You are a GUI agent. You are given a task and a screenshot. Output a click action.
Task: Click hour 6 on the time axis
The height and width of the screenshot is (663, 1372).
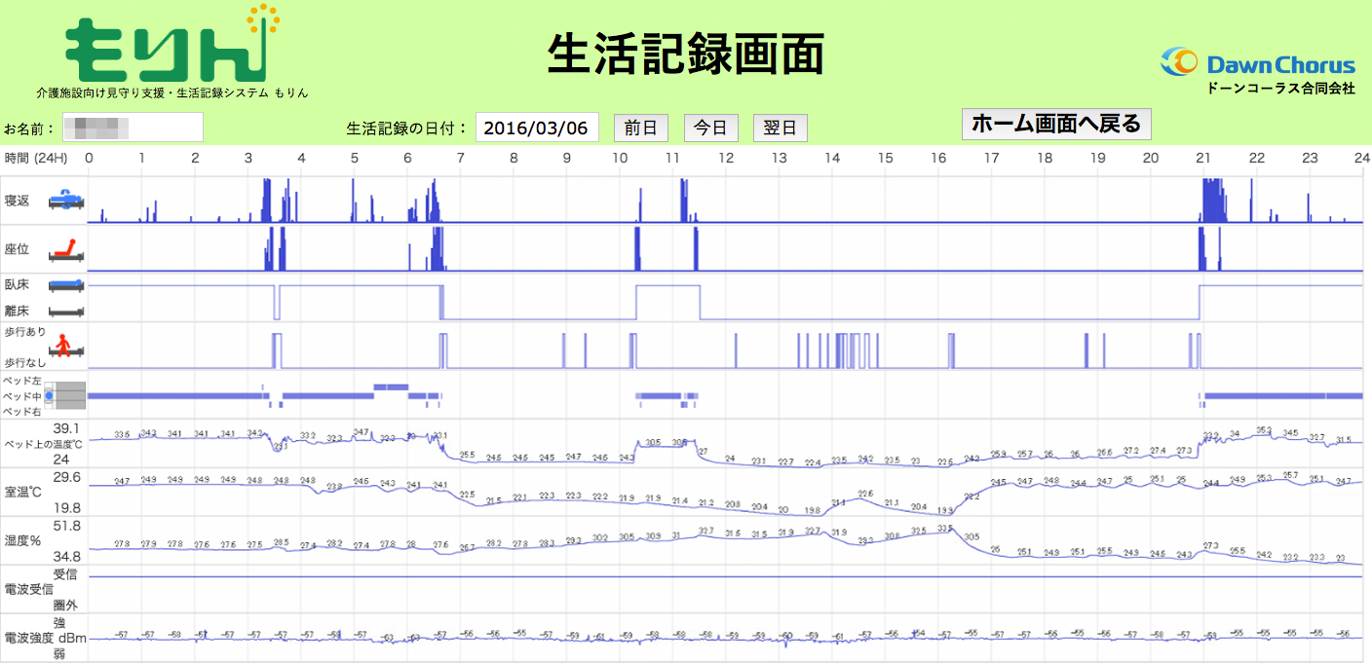click(x=407, y=158)
